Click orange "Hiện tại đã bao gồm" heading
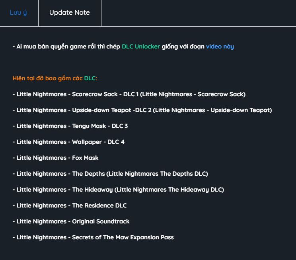 coord(47,78)
